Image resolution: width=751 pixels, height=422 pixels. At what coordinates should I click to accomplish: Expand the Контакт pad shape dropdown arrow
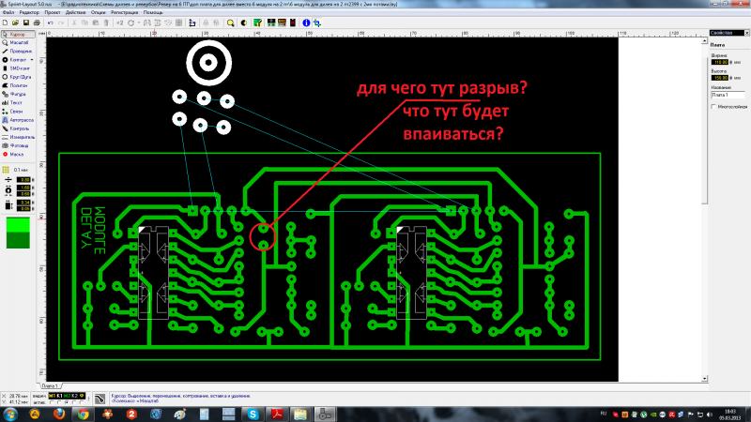[32, 60]
